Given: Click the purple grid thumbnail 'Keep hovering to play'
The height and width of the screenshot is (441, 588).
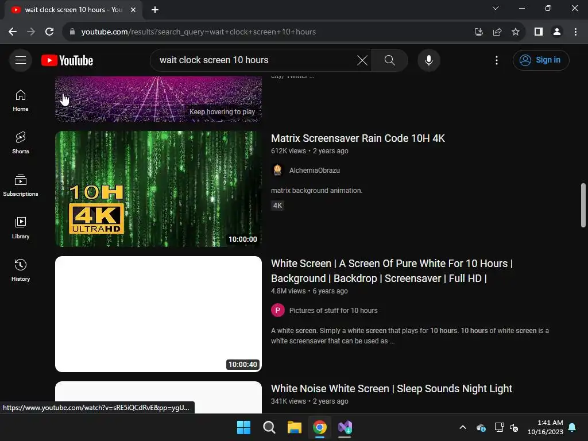Looking at the screenshot, I should (158, 99).
